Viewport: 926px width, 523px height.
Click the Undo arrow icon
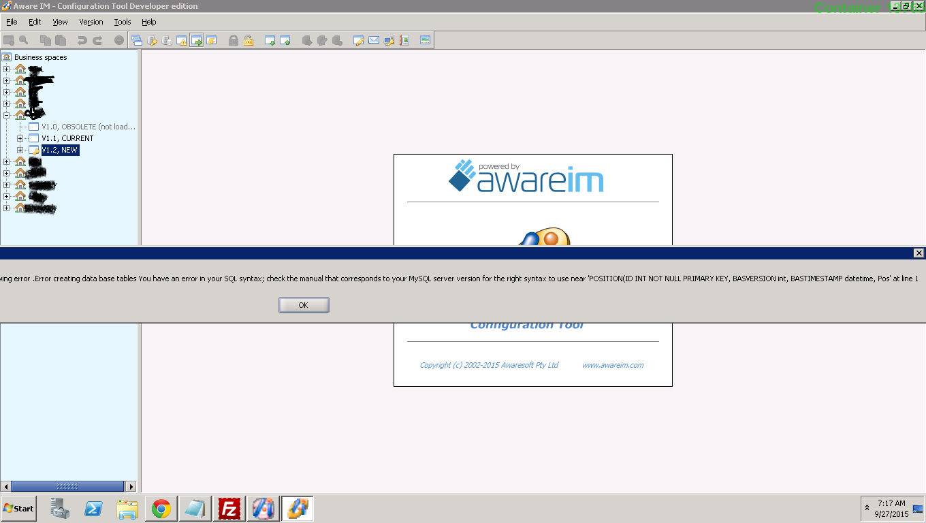click(82, 40)
